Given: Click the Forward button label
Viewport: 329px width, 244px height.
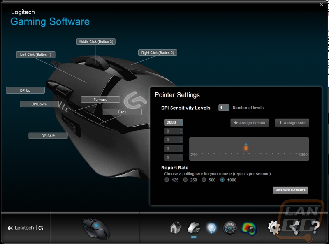Looking at the screenshot, I should click(100, 99).
